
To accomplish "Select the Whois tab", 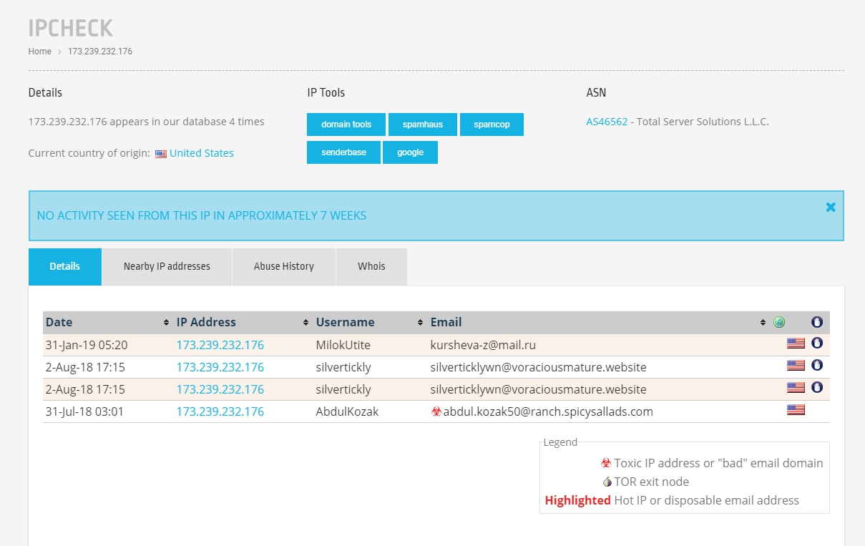I will coord(371,266).
